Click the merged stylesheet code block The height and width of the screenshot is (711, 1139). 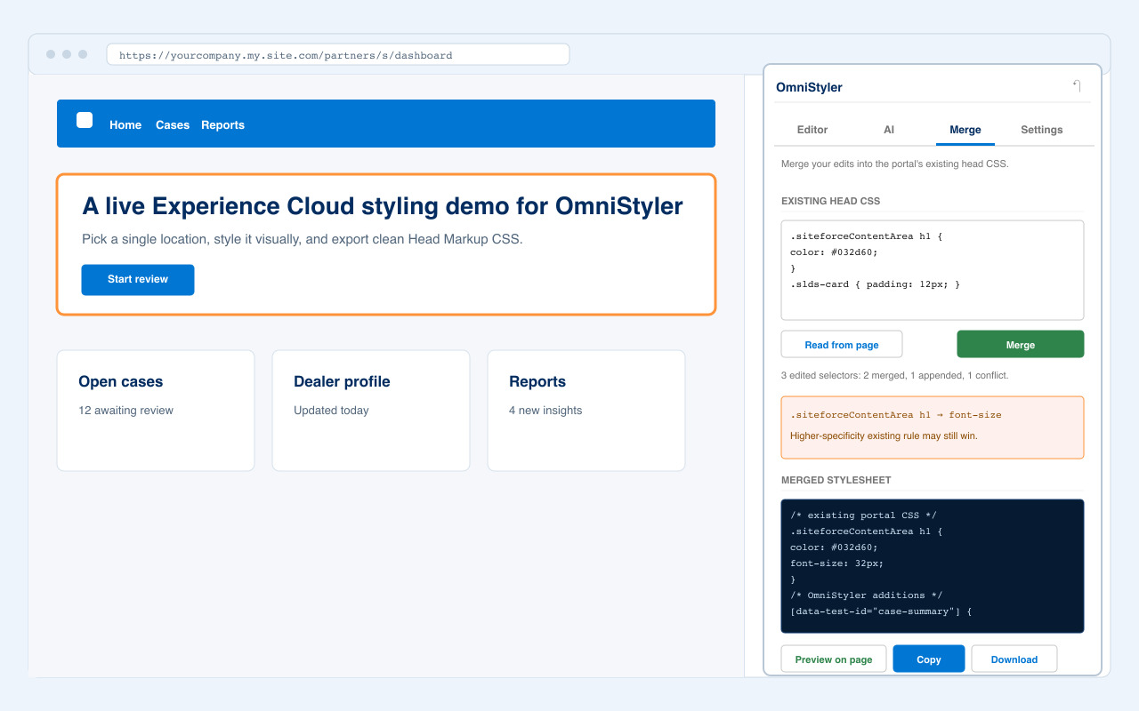coord(933,566)
